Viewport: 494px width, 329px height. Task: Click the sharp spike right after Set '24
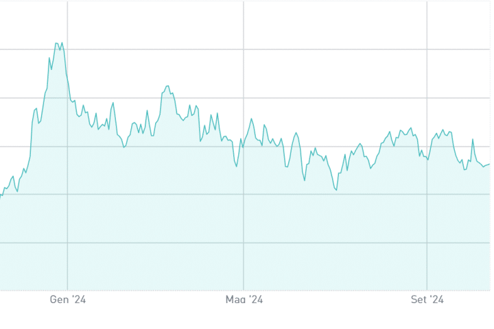point(473,139)
